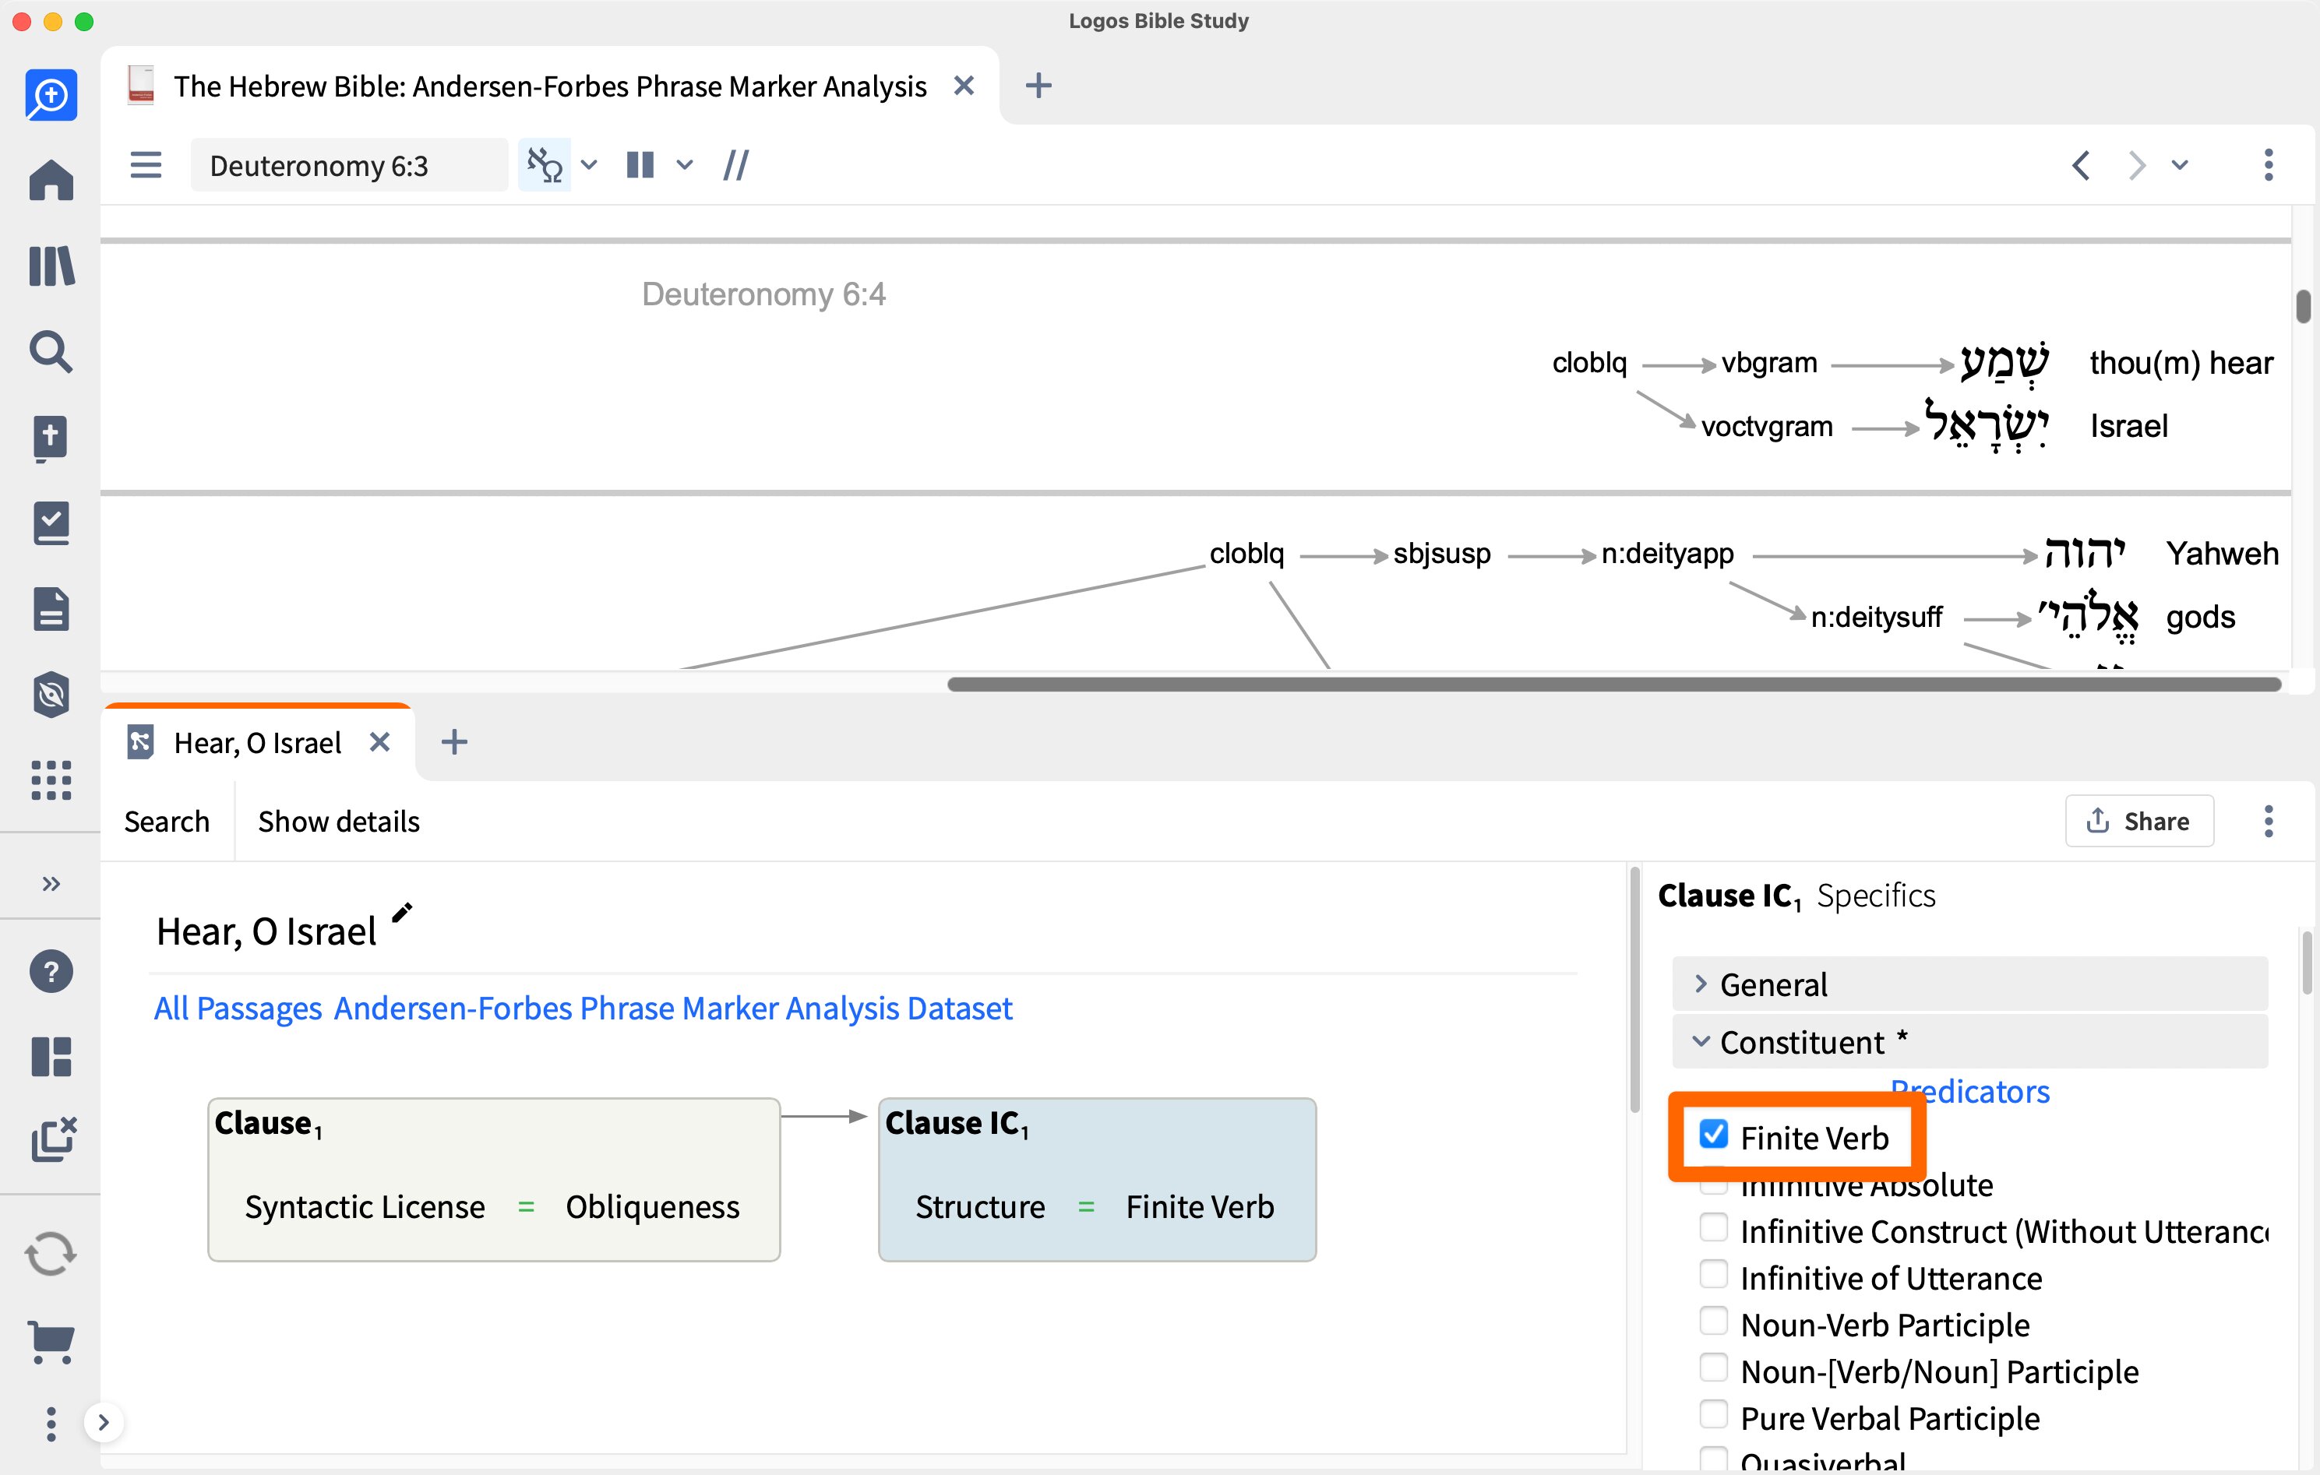This screenshot has height=1475, width=2320.
Task: Open visual filters dropdown arrow
Action: pyautogui.click(x=590, y=165)
